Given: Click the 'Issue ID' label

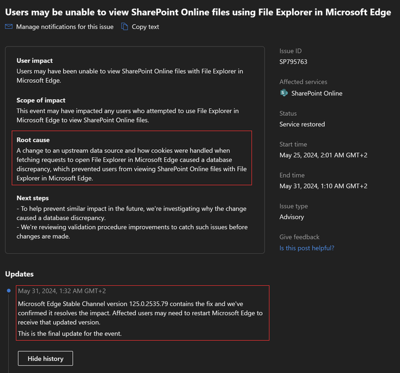Looking at the screenshot, I should [x=290, y=51].
